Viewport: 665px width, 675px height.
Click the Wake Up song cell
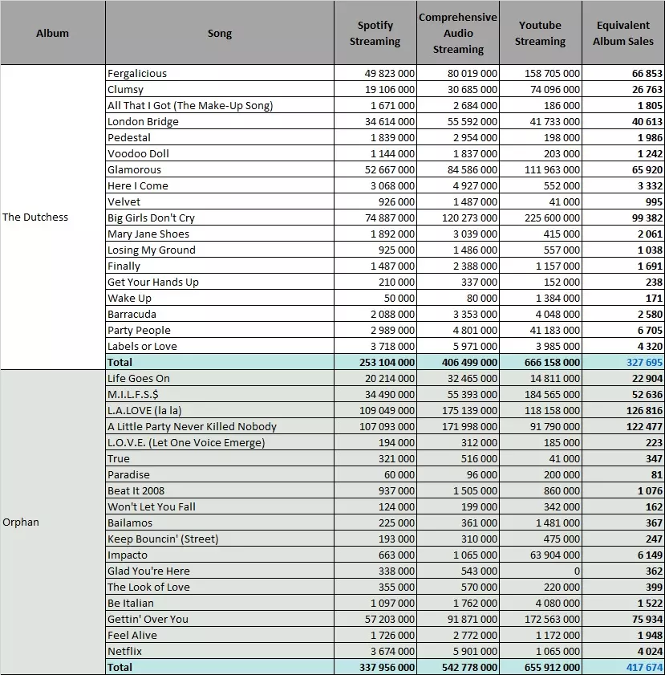click(219, 298)
